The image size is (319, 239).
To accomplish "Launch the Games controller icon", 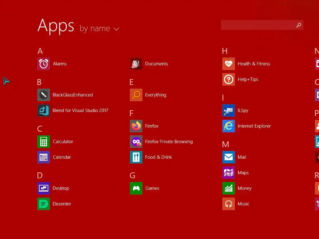I will [136, 188].
